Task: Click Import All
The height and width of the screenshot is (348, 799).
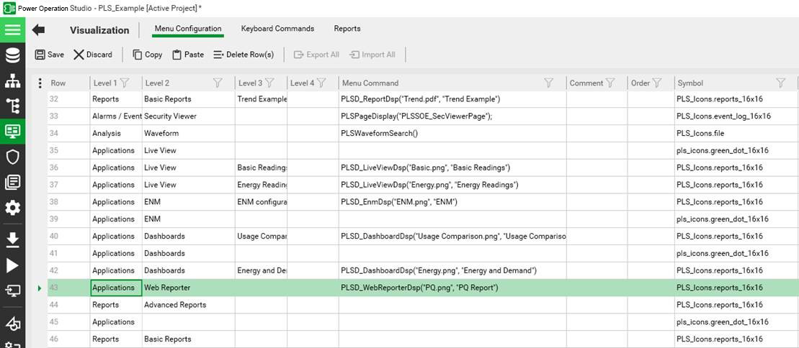Action: coord(372,55)
